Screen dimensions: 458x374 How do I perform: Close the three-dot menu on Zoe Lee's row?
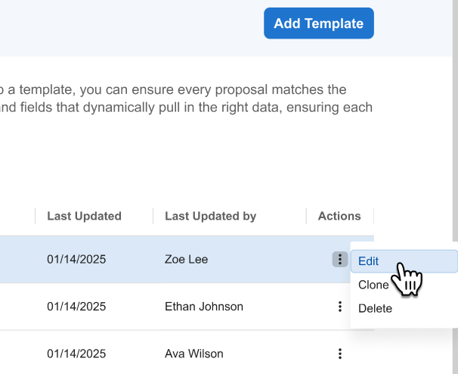[x=340, y=260]
